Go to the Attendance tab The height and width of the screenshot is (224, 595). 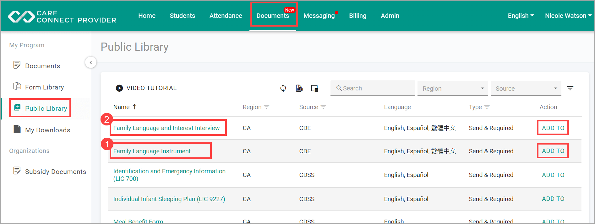pos(226,16)
